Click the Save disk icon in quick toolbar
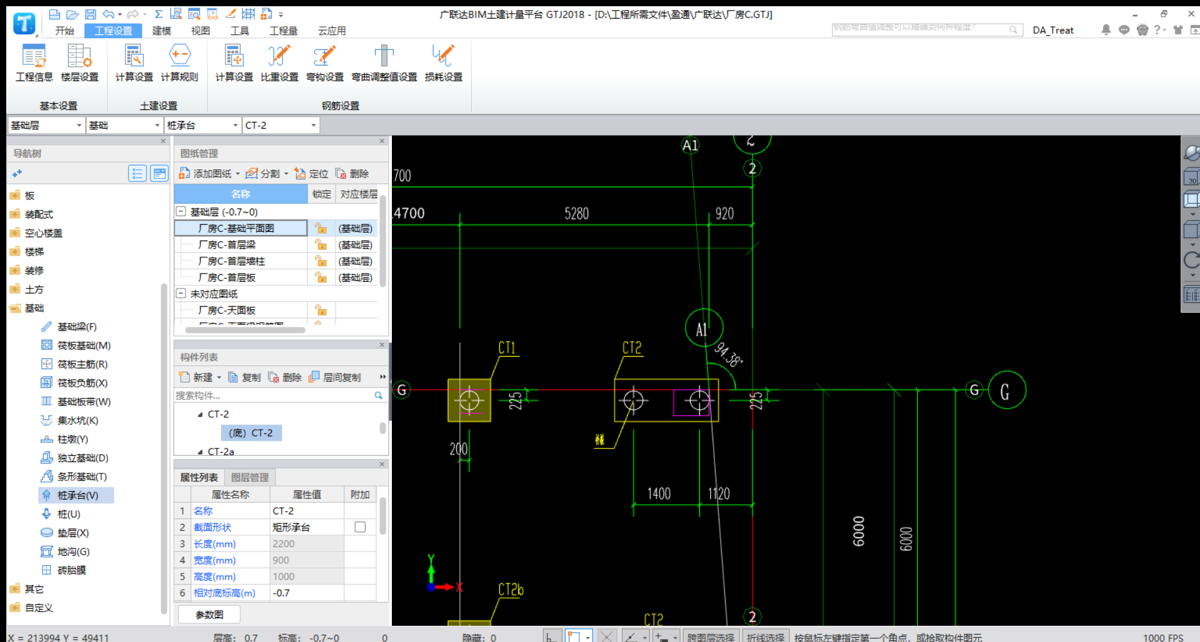This screenshot has height=642, width=1200. (x=91, y=14)
